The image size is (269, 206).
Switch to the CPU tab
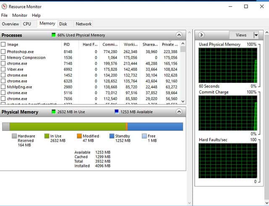pos(27,24)
